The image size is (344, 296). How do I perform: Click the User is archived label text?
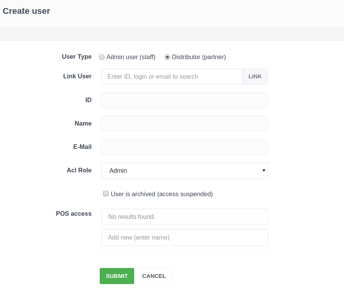click(161, 194)
